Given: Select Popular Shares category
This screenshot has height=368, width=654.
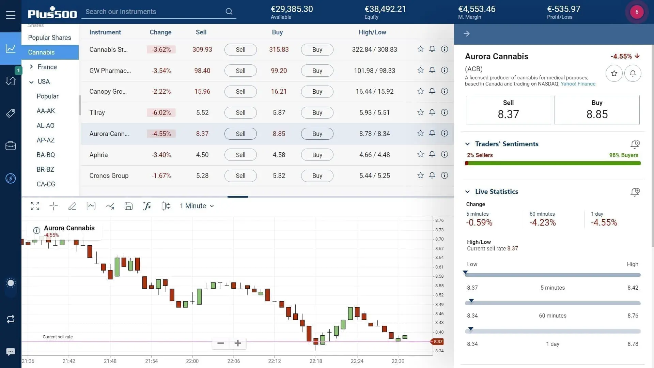Looking at the screenshot, I should tap(50, 37).
